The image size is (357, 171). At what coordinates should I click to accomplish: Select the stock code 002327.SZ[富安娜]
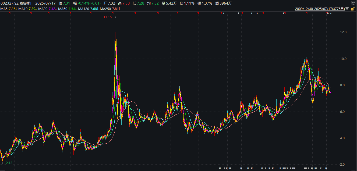(x=16, y=3)
